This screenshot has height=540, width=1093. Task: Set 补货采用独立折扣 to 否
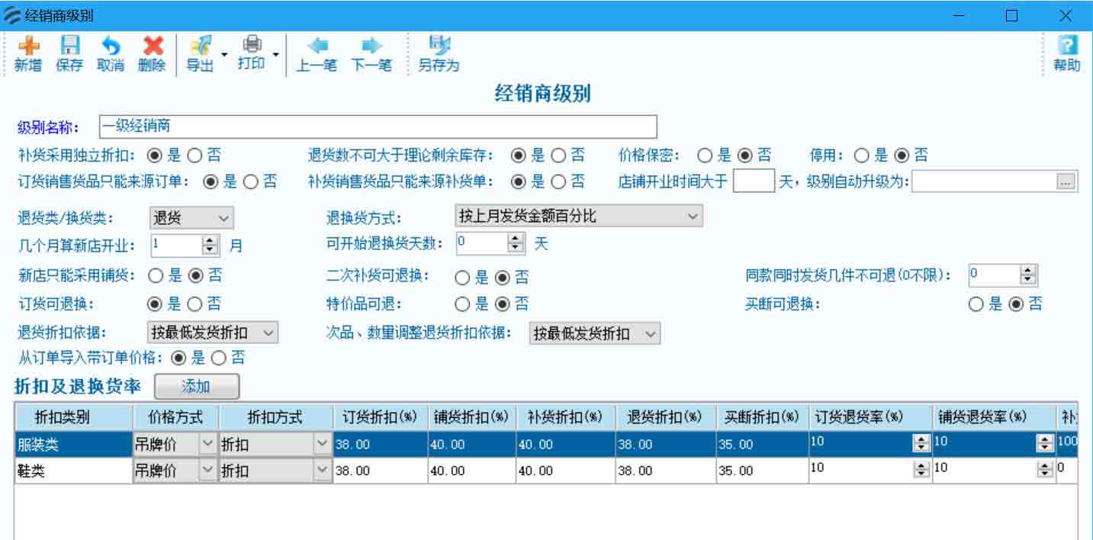click(195, 156)
